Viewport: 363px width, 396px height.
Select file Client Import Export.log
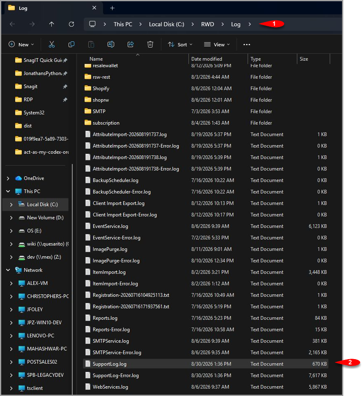click(x=118, y=203)
